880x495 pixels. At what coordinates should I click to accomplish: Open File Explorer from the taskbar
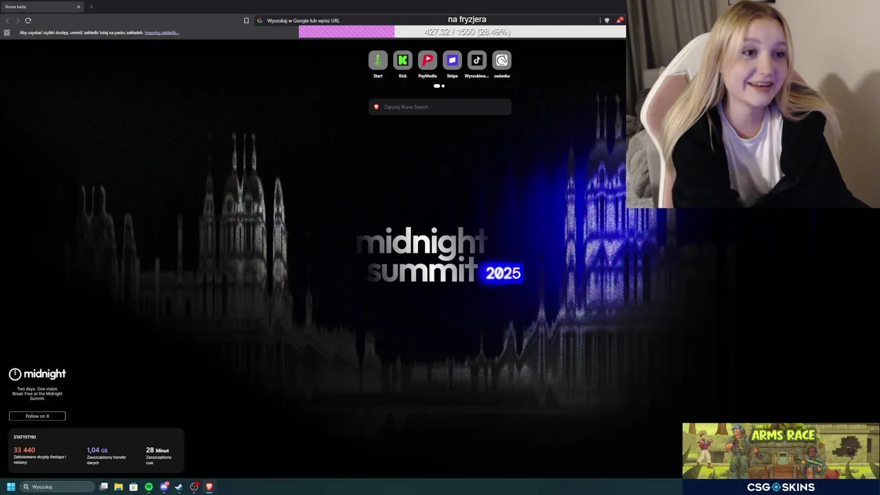(x=118, y=487)
